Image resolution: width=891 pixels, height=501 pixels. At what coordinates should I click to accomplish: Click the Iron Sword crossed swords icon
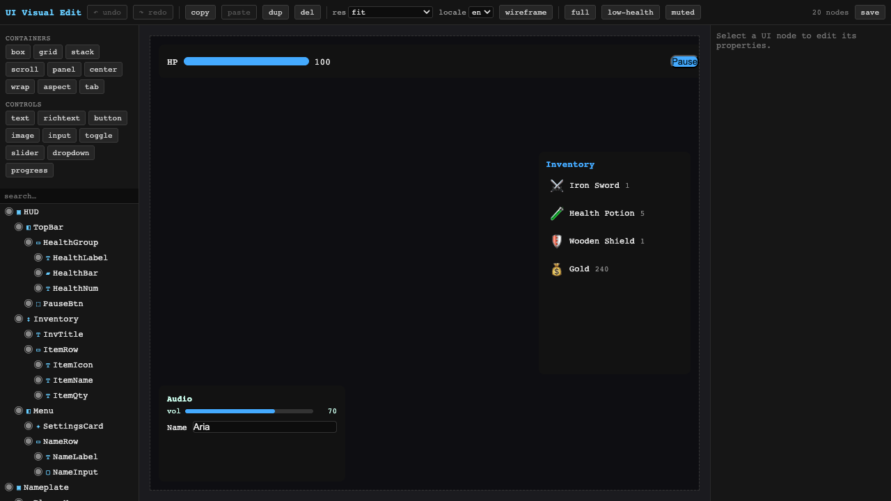tap(557, 186)
